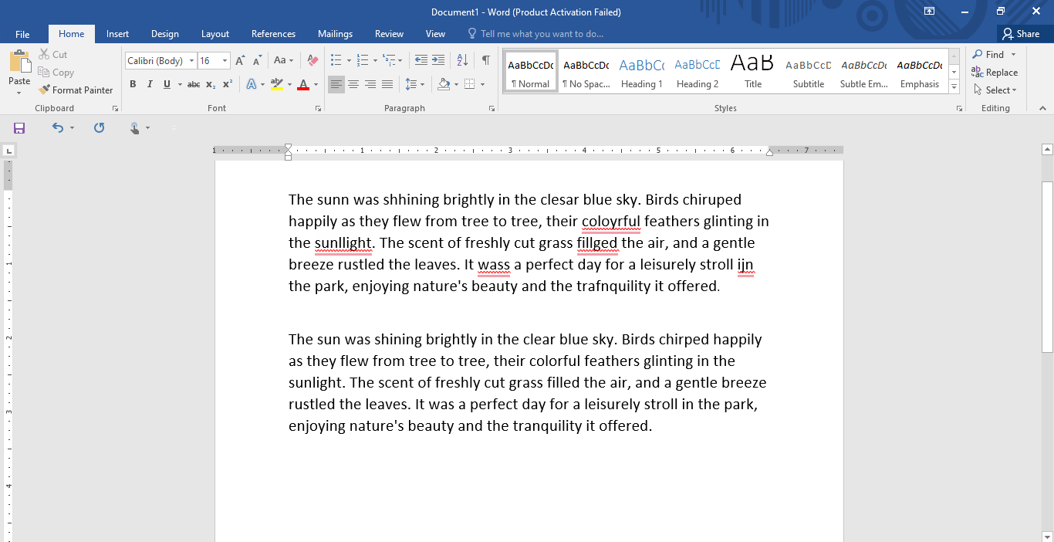The width and height of the screenshot is (1054, 542).
Task: Apply Text Effects glowing A icon
Action: [x=252, y=84]
